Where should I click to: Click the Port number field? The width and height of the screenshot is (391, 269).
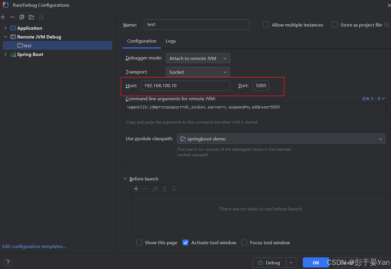coord(261,86)
